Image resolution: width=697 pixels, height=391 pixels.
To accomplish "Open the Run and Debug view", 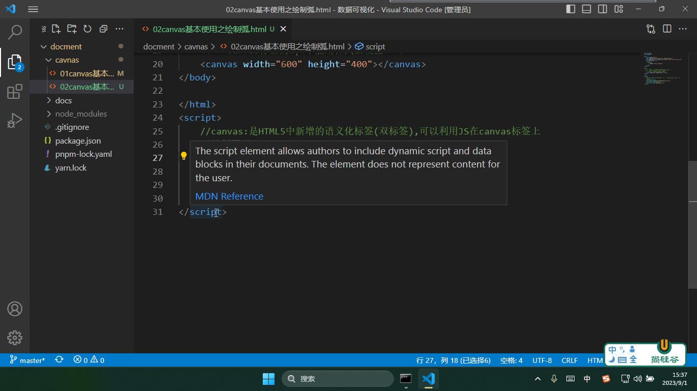I will 15,121.
